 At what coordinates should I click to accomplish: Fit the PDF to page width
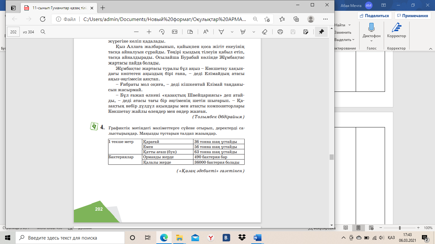coord(175,32)
